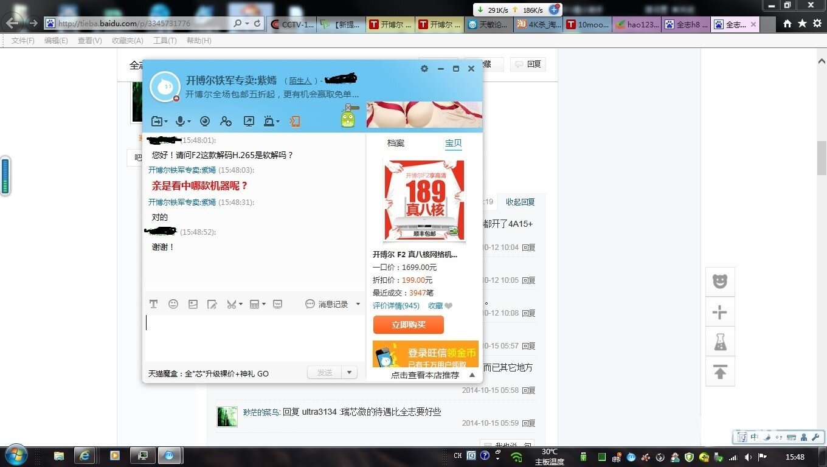Click the disabled 发送 button
This screenshot has height=467, width=827.
tap(325, 373)
